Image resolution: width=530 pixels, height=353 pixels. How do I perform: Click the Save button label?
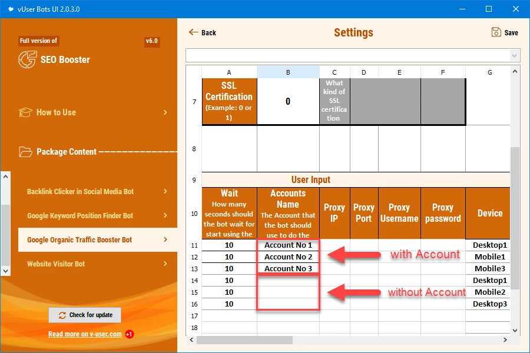click(x=511, y=32)
